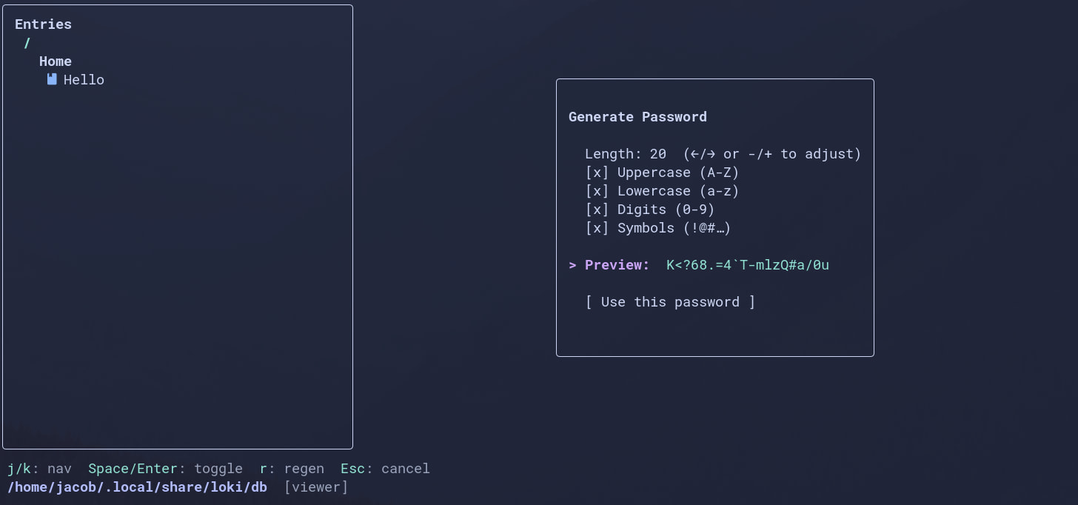Toggle the Lowercase (a-z) checkbox
1078x505 pixels.
[x=597, y=191]
